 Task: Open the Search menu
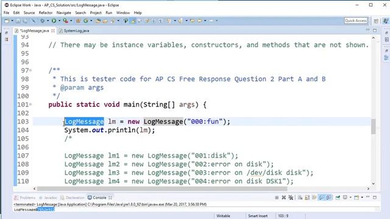pyautogui.click(x=80, y=13)
